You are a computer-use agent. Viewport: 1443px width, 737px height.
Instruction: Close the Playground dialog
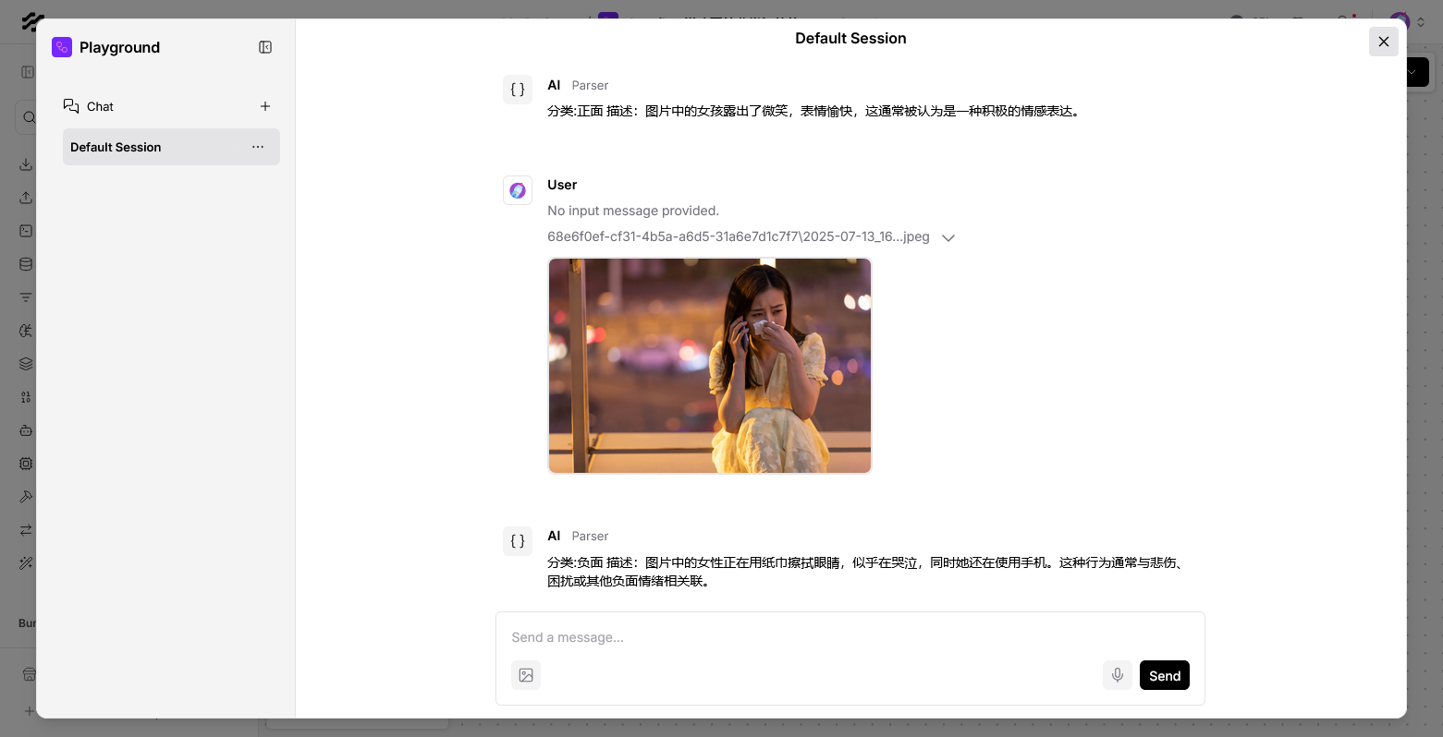pos(1384,42)
